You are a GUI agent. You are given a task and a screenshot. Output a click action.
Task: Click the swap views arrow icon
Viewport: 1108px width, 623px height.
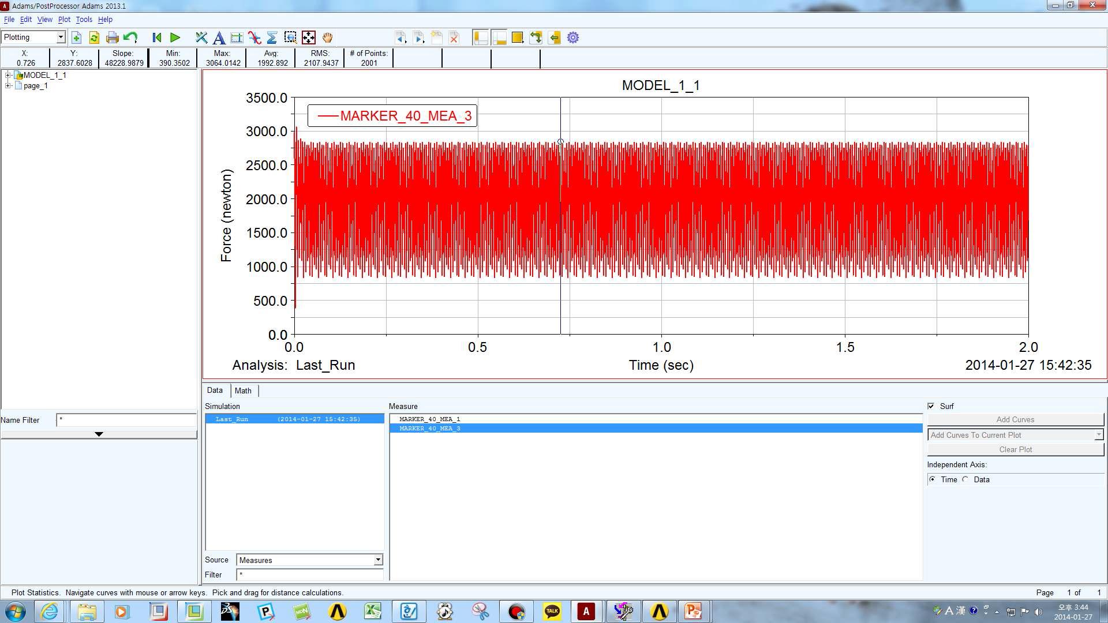536,38
